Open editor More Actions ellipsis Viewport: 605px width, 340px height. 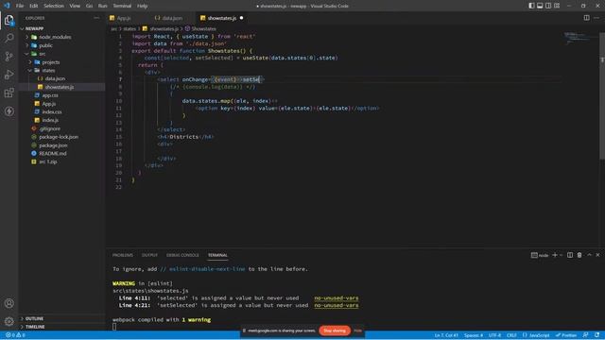(x=596, y=18)
